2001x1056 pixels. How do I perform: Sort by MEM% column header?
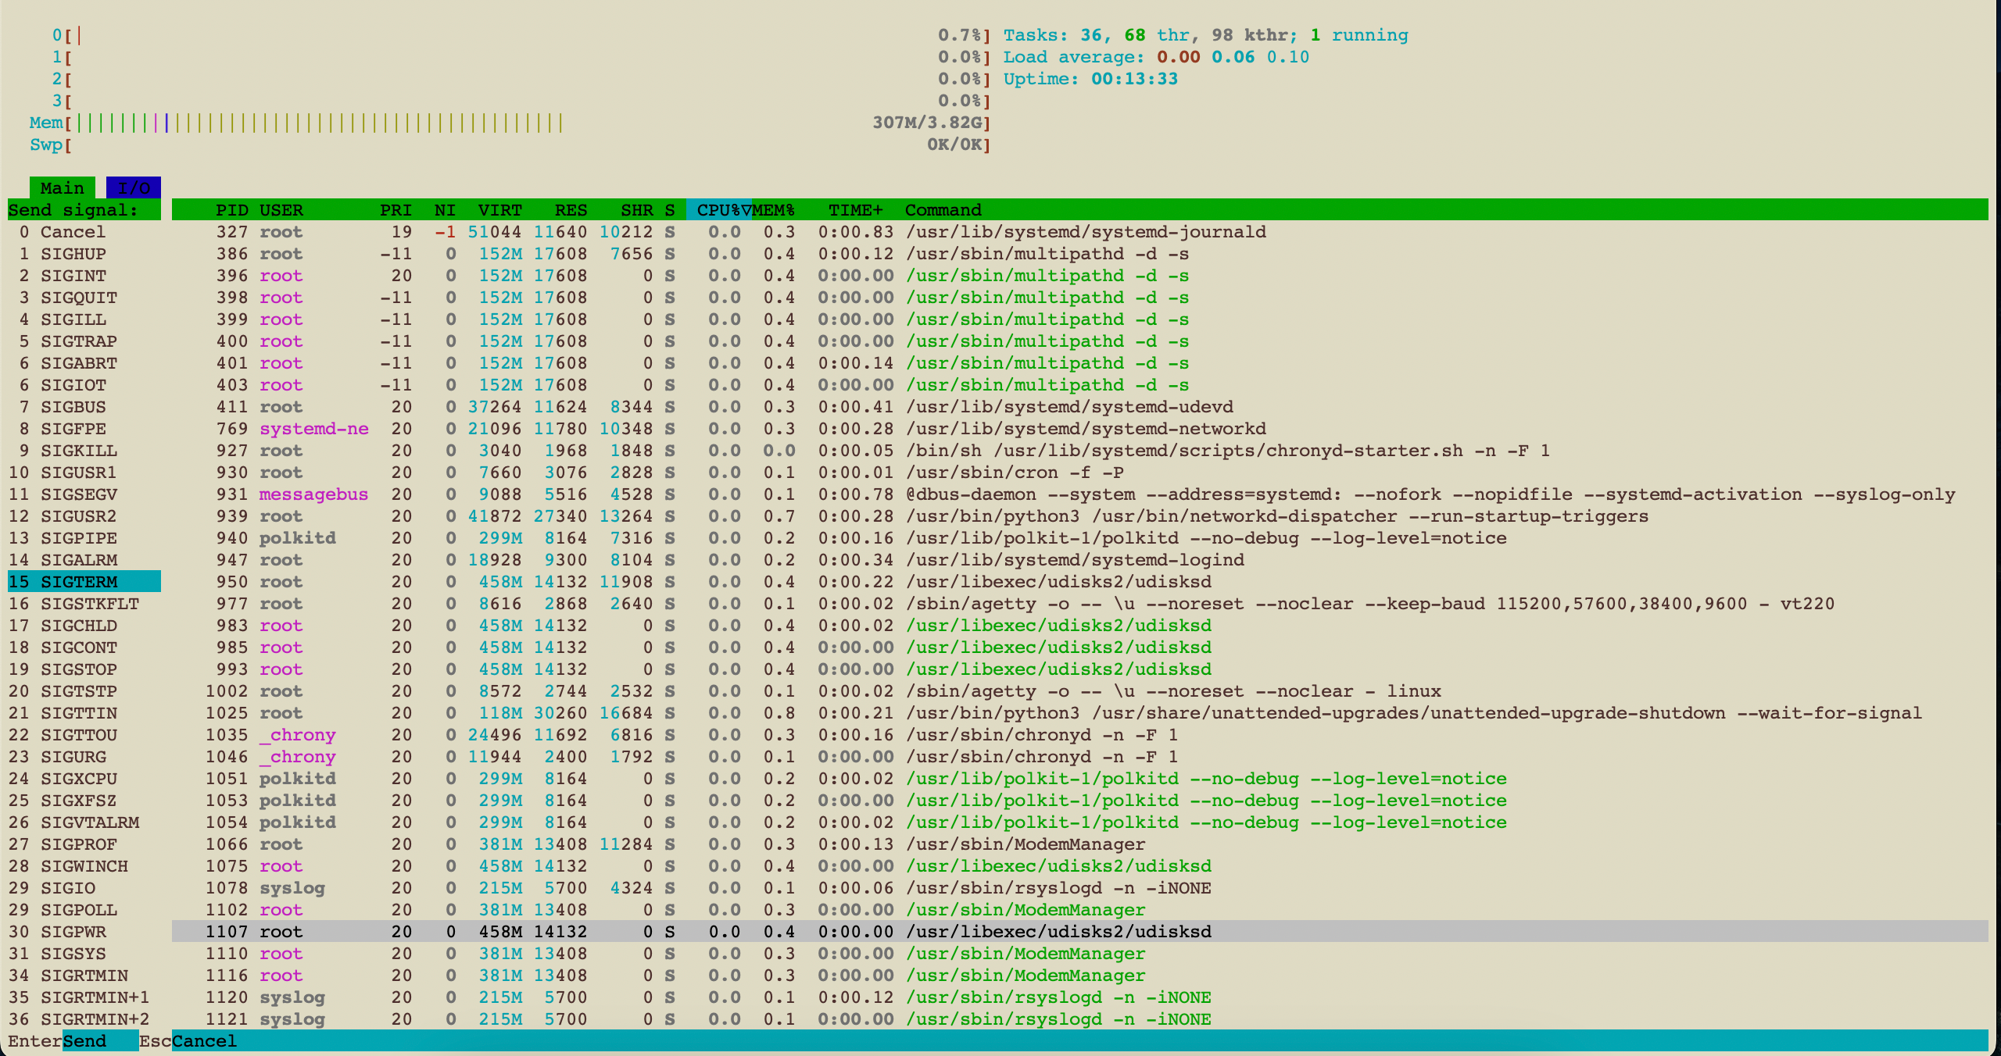(774, 210)
